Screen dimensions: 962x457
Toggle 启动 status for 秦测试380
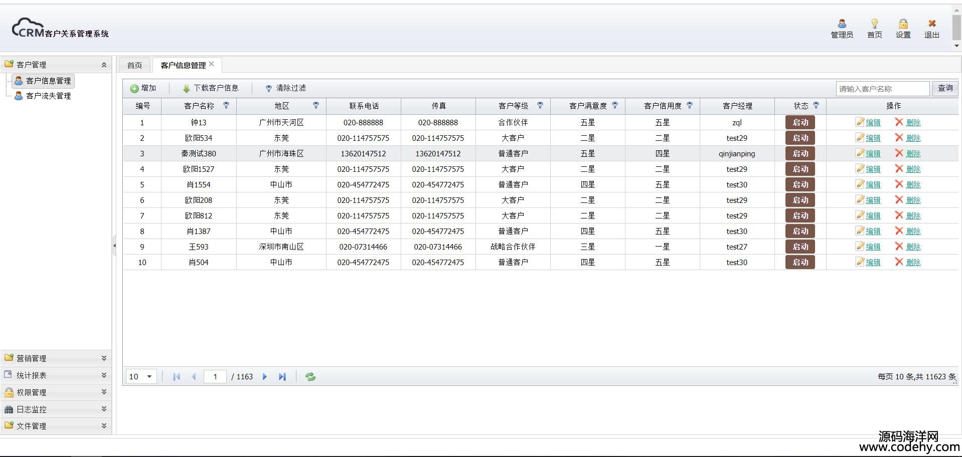point(800,153)
